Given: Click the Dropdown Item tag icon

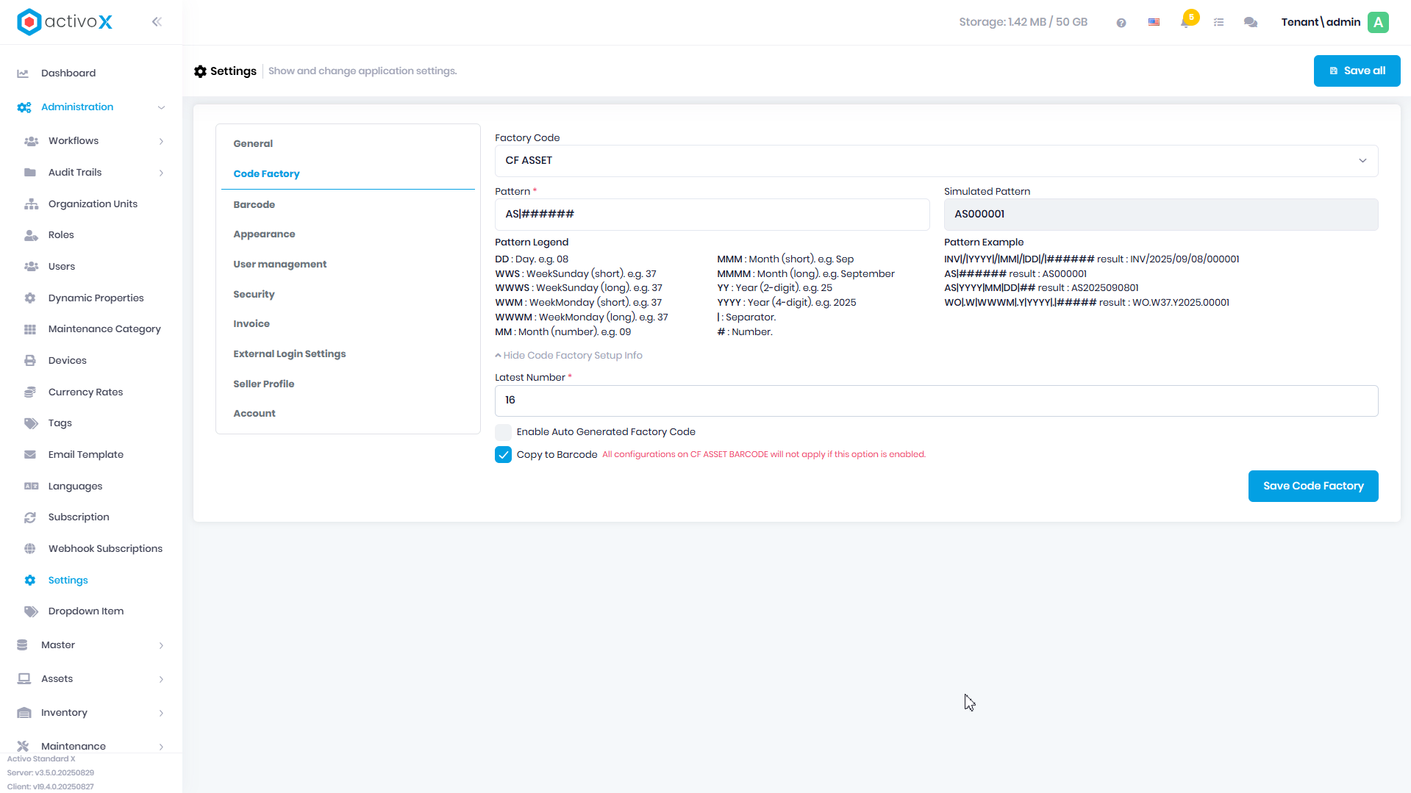Looking at the screenshot, I should [31, 611].
